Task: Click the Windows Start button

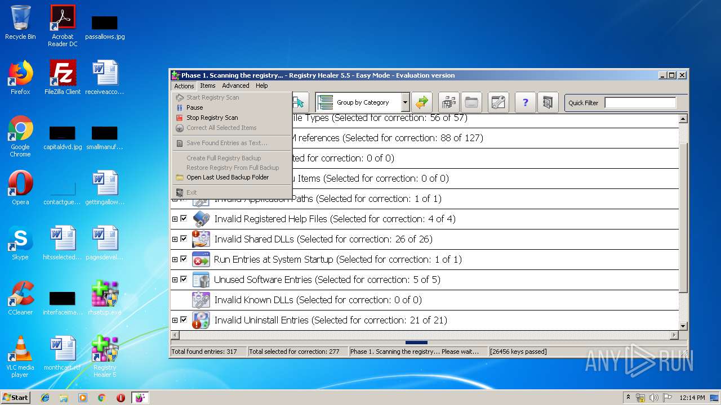Action: point(16,397)
